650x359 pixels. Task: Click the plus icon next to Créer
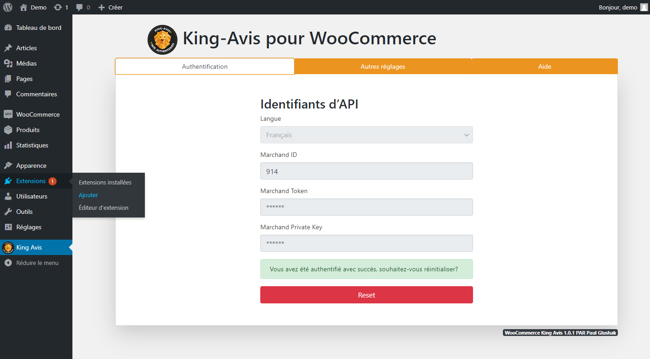(x=101, y=7)
